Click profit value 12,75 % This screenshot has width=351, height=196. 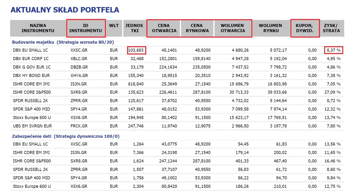point(333,186)
